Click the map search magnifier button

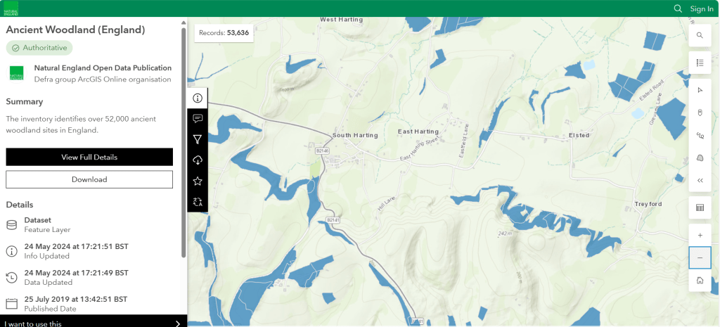(700, 35)
